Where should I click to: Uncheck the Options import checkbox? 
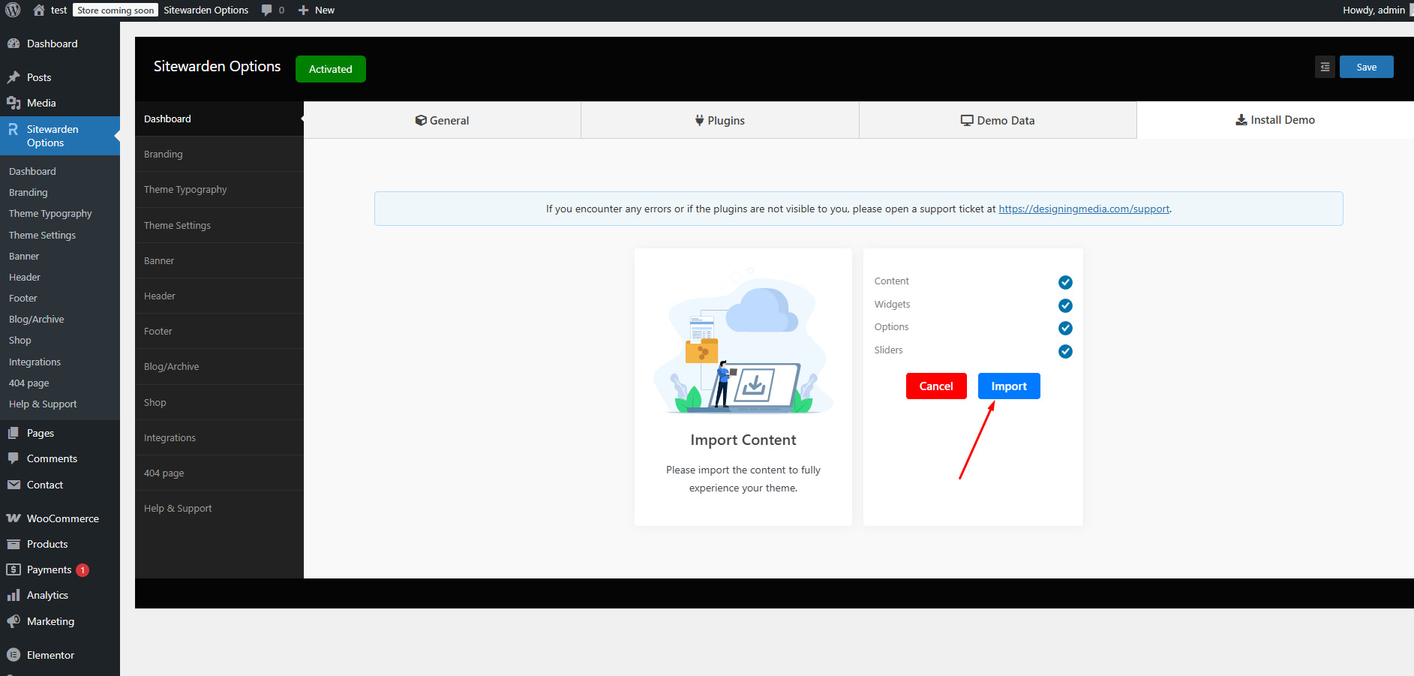point(1065,328)
